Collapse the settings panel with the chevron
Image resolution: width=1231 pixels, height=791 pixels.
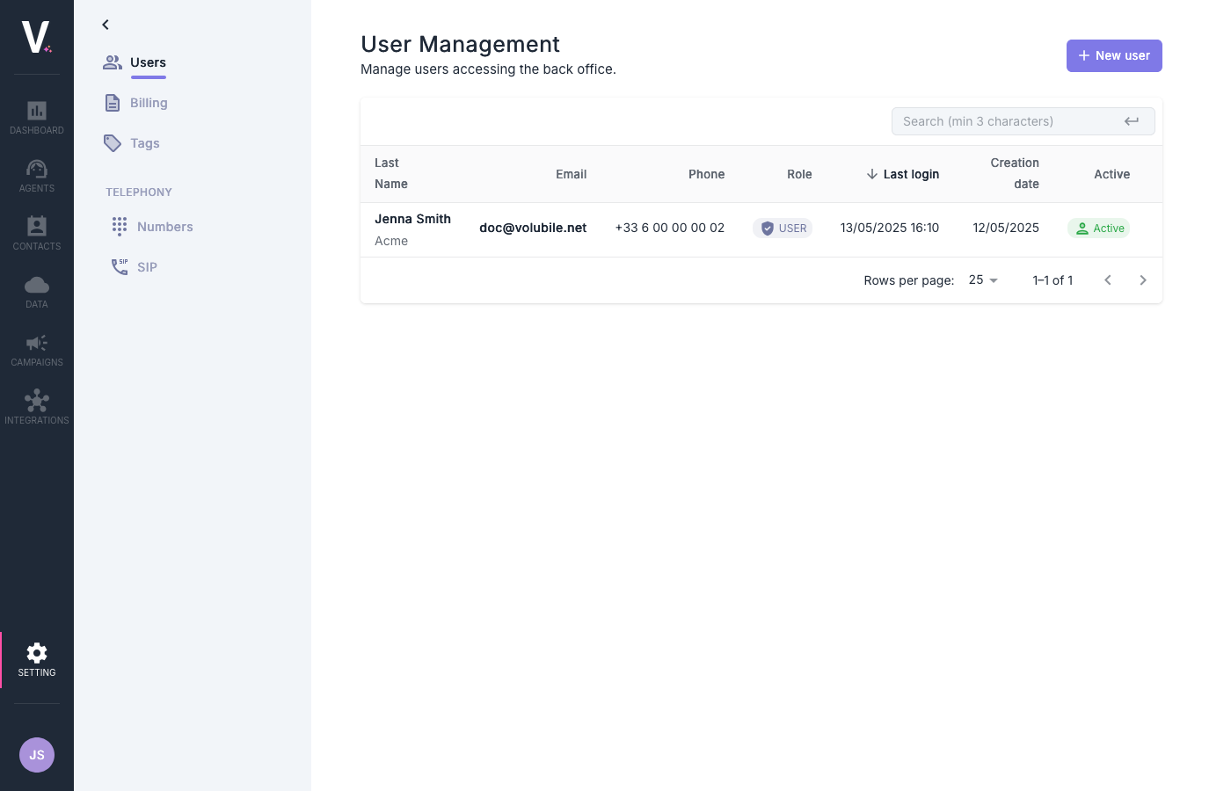(x=106, y=25)
